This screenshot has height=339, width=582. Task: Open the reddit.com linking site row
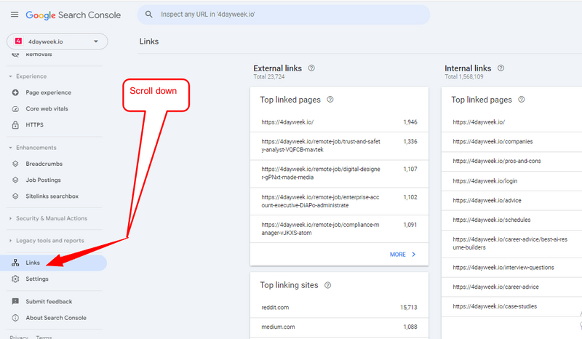(339, 308)
